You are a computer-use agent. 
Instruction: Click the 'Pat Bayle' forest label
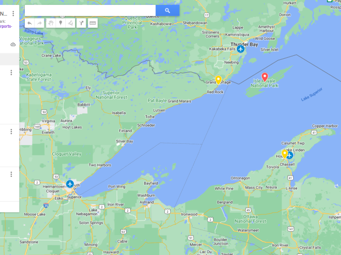click(x=157, y=101)
